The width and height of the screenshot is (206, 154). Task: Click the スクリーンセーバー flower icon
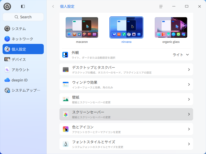pos(66,114)
